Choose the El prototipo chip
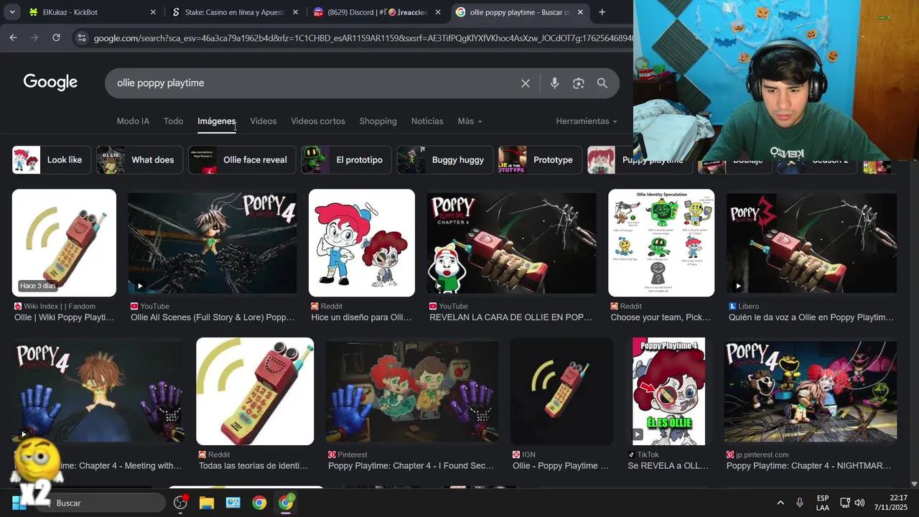This screenshot has width=919, height=517. pyautogui.click(x=346, y=160)
